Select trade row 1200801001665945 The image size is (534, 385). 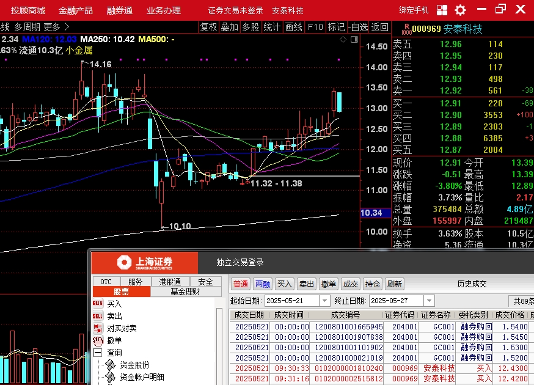click(381, 327)
